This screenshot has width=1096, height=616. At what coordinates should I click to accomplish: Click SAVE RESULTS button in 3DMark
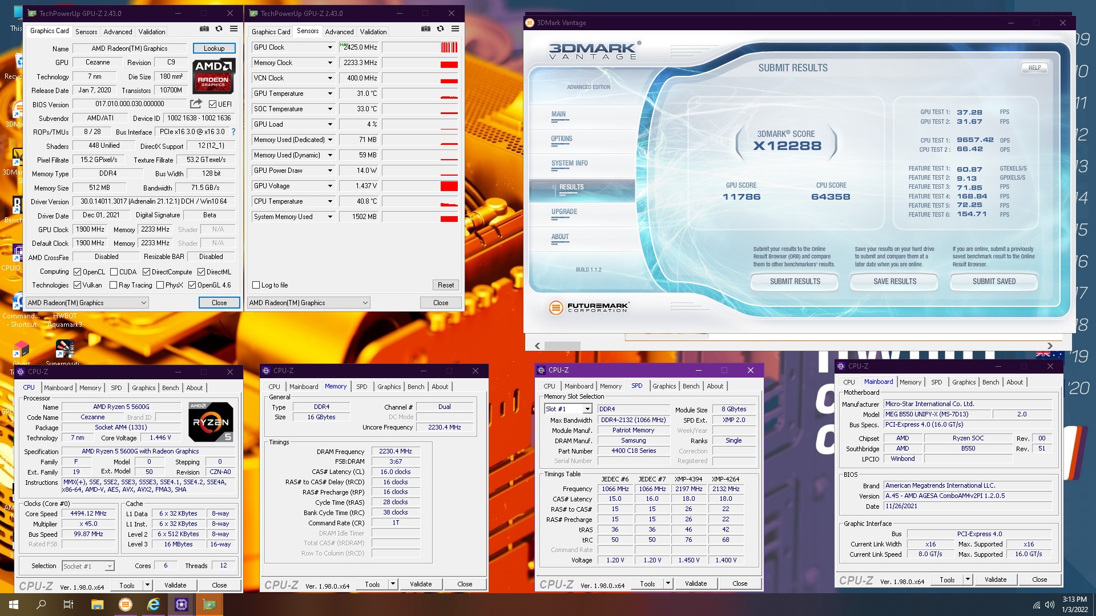point(894,282)
